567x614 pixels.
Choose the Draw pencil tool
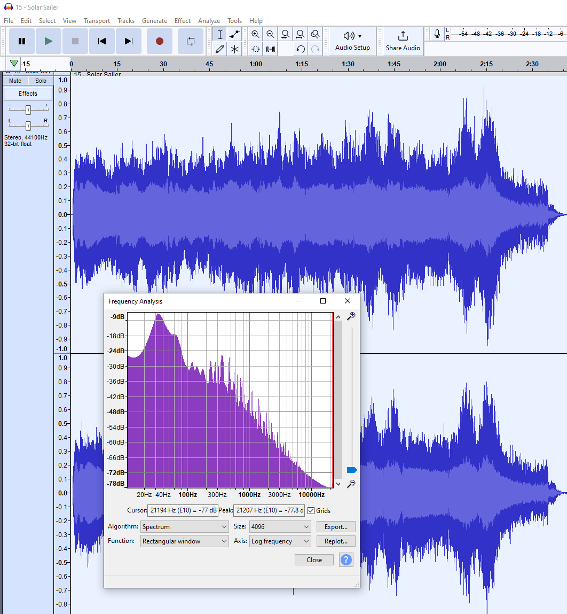click(x=220, y=49)
